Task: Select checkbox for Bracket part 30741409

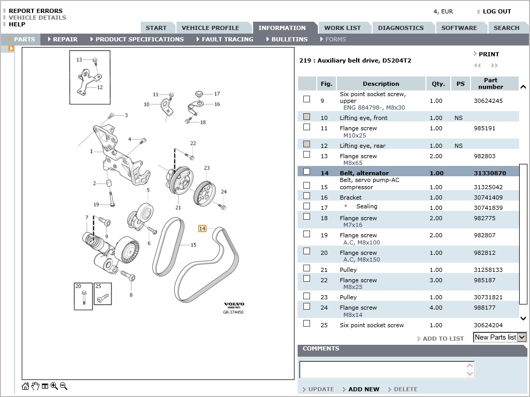Action: tap(306, 196)
